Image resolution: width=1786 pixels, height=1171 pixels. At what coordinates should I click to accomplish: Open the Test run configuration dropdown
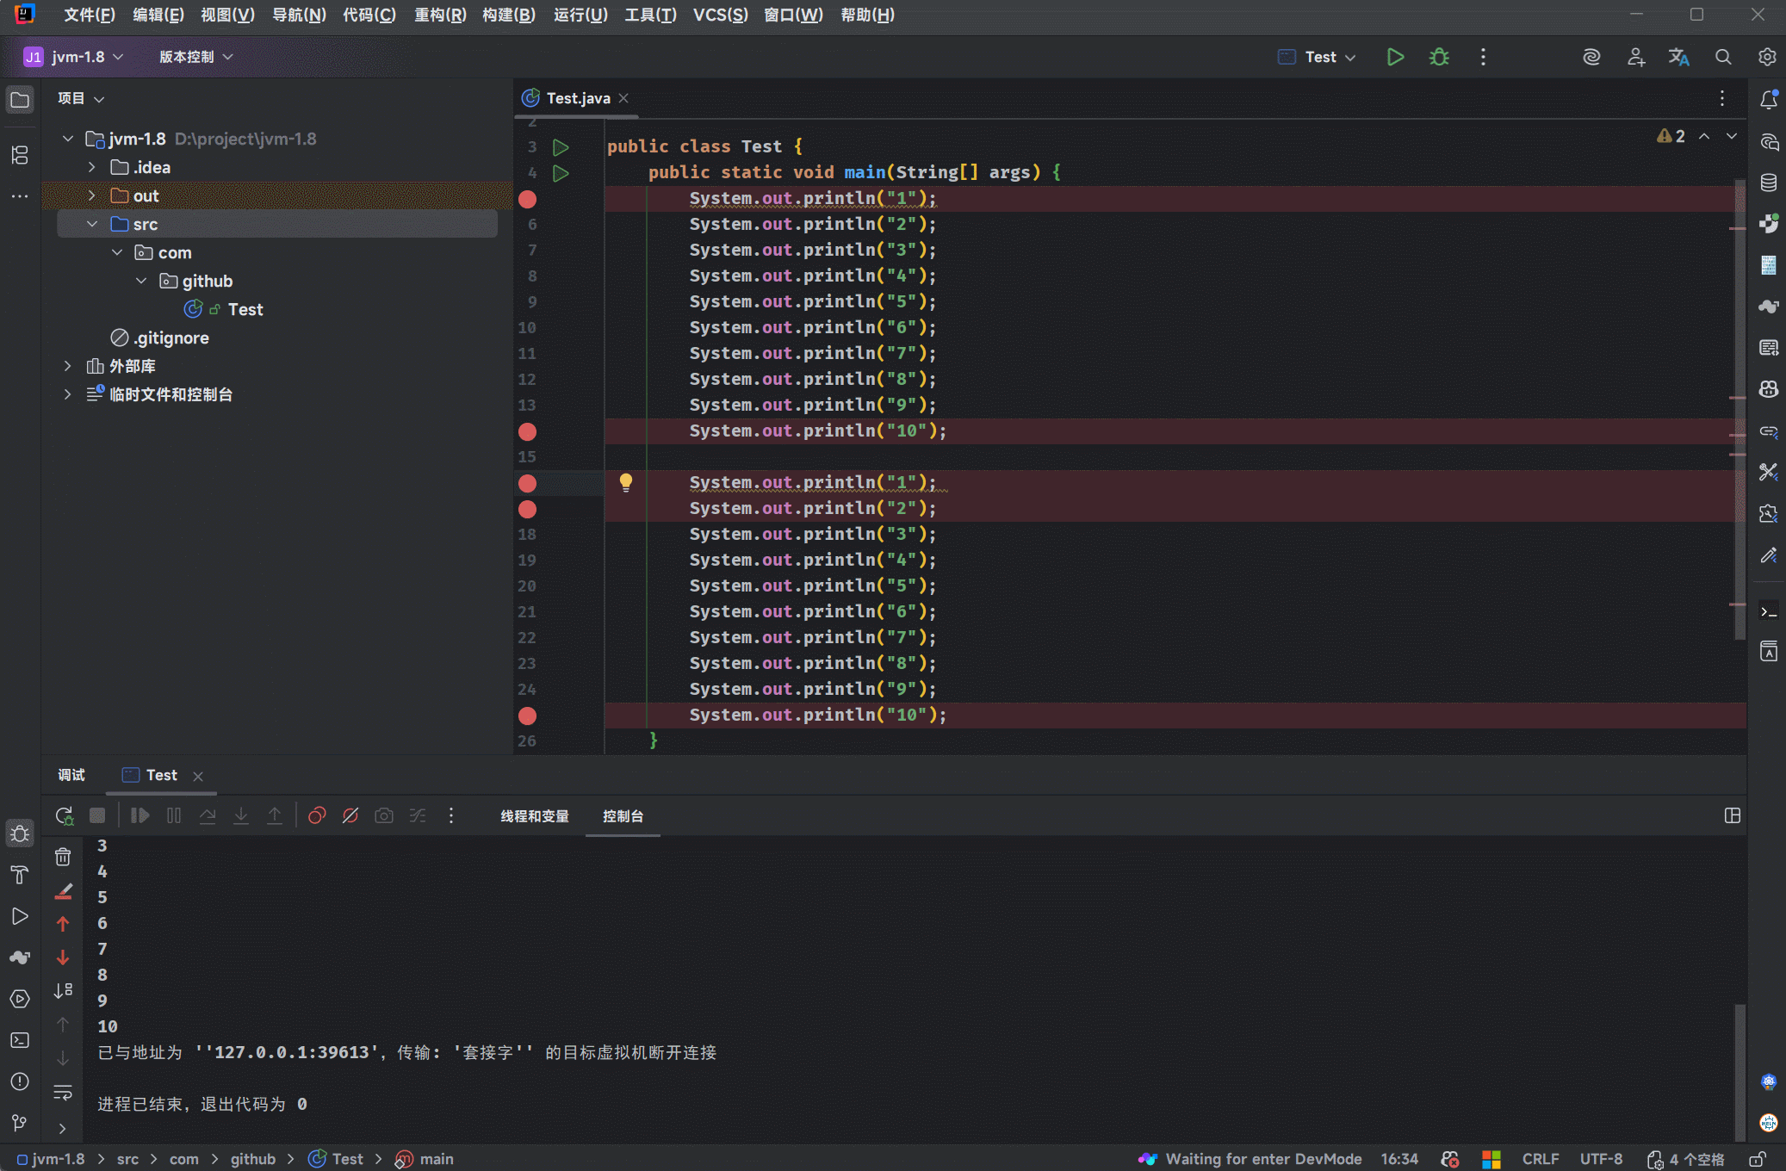pyautogui.click(x=1318, y=57)
